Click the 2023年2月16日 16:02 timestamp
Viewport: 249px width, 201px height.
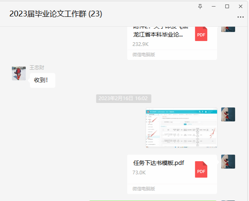pyautogui.click(x=124, y=98)
